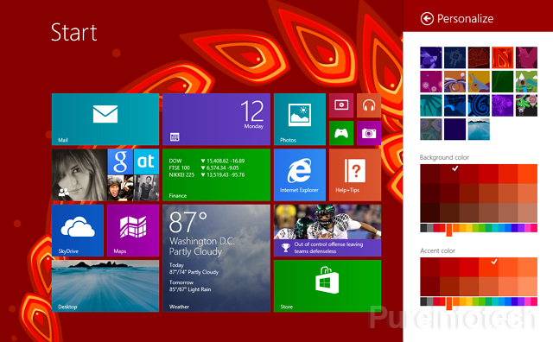Click the DOW stock row in Finance
This screenshot has height=342, width=553.
[207, 161]
